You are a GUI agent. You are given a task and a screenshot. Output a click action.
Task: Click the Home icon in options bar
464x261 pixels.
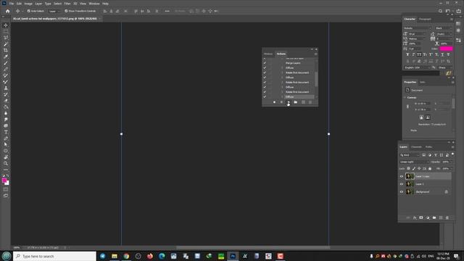point(8,11)
